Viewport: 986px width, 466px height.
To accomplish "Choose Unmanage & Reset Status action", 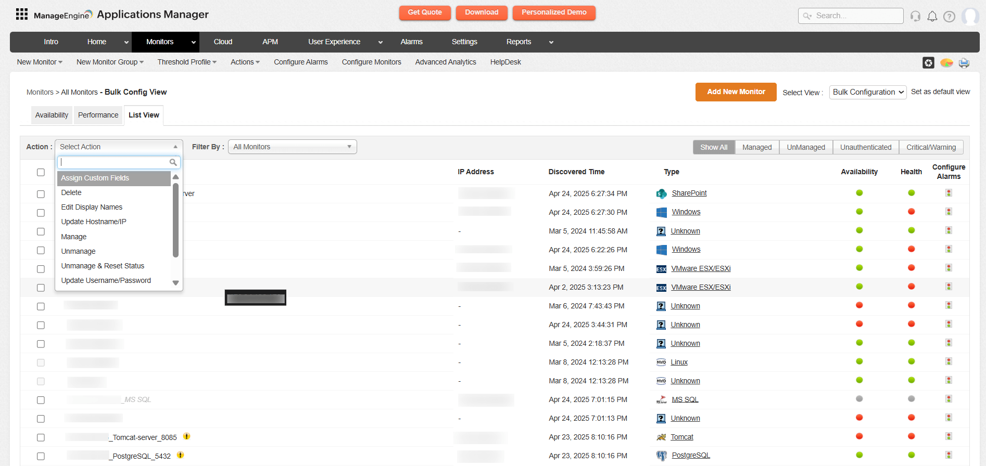I will (113, 266).
